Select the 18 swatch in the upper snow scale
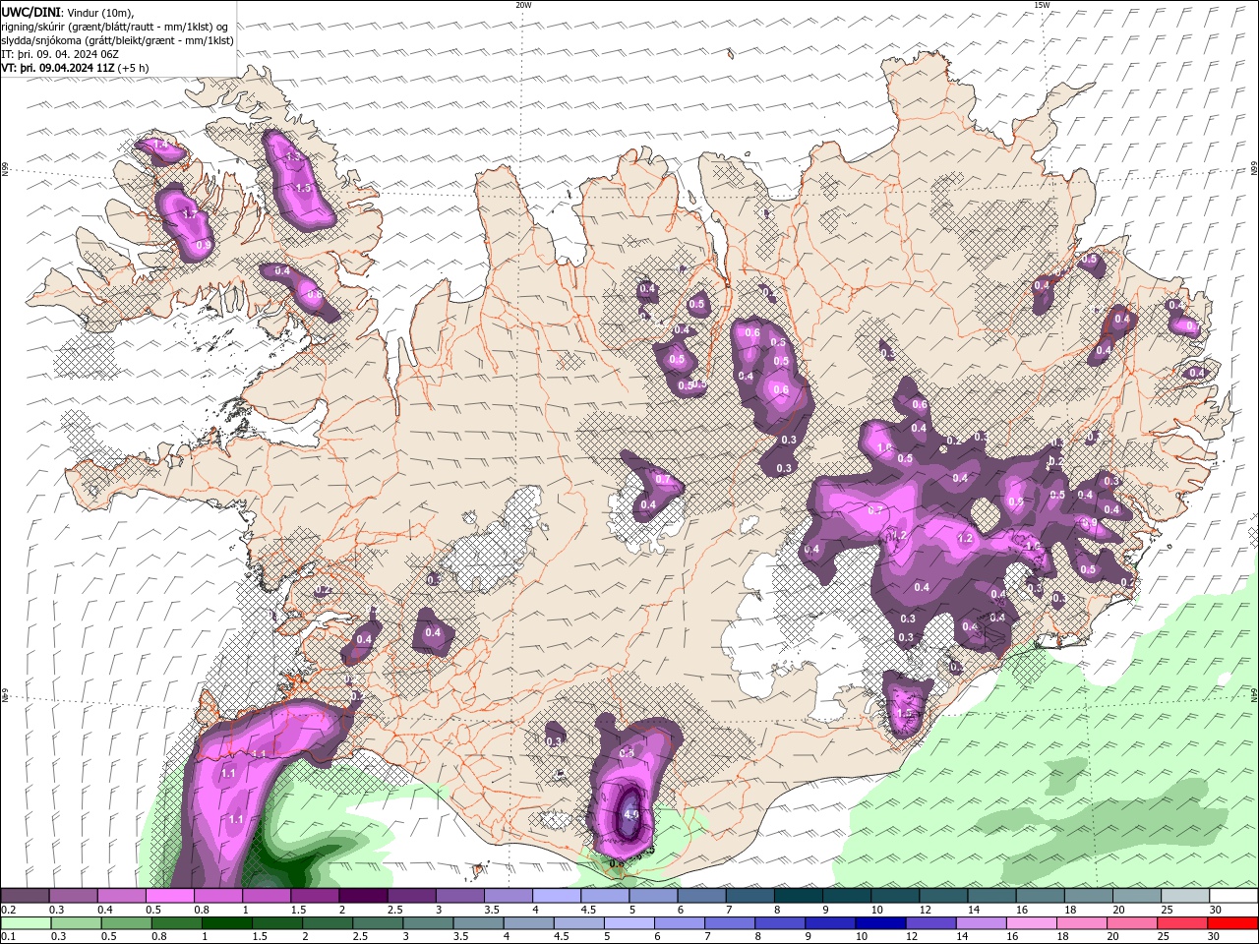 pos(1090,896)
